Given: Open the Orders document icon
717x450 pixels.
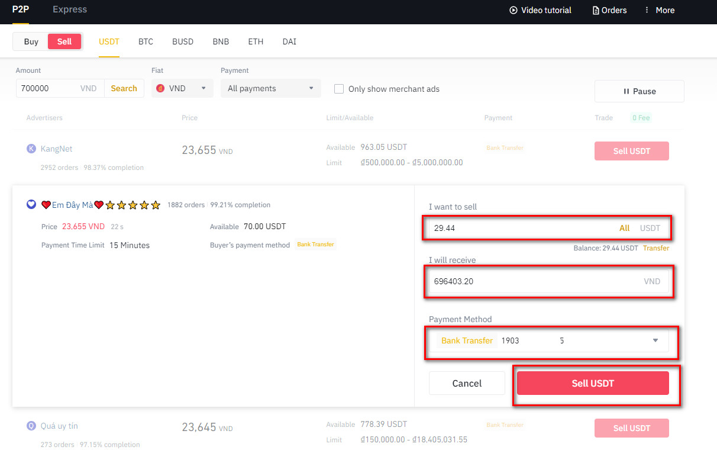Looking at the screenshot, I should pyautogui.click(x=596, y=10).
